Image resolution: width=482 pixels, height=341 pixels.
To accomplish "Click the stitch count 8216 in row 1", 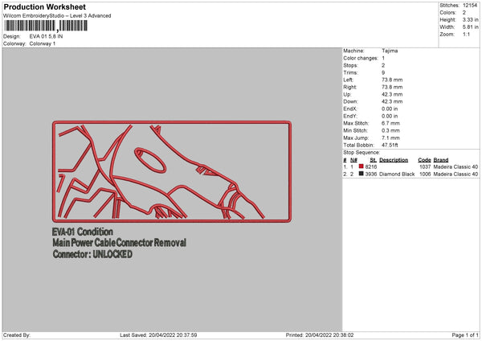I will point(371,166).
